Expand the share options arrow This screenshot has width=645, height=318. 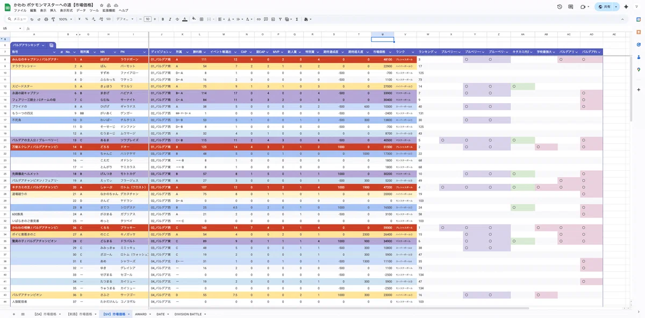point(616,7)
